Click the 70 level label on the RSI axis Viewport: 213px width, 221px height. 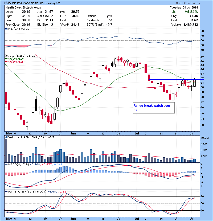pos(202,36)
